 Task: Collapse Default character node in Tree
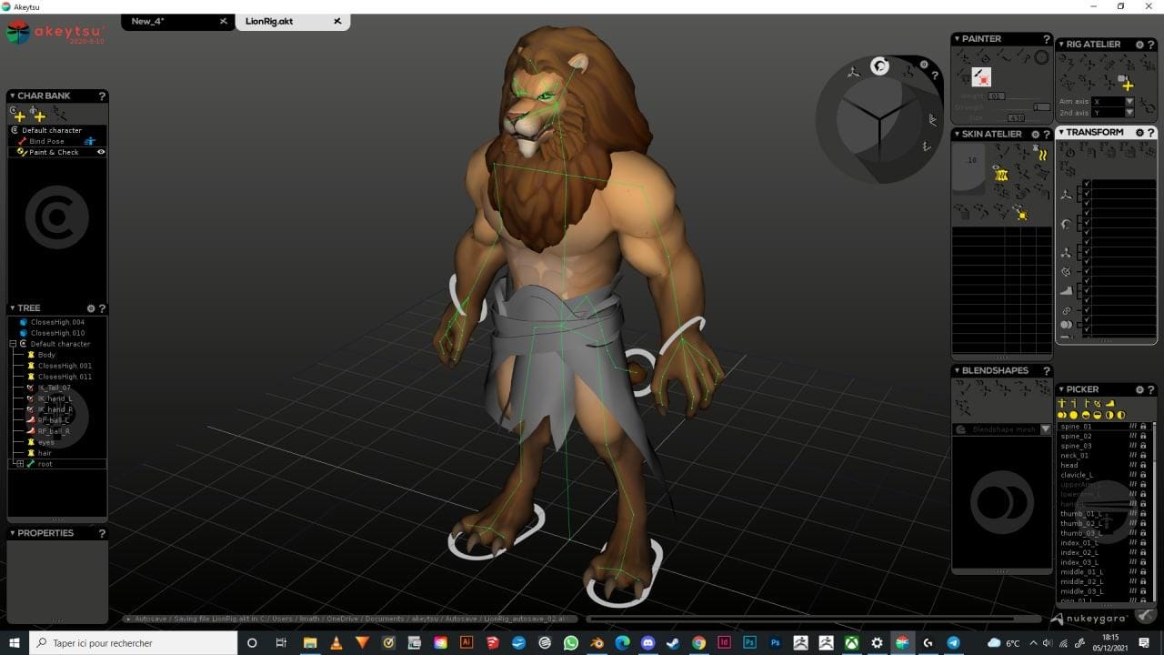pos(13,344)
